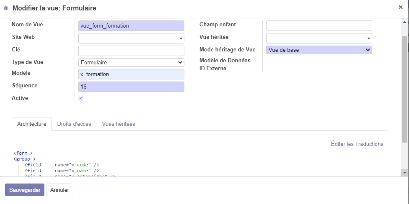Open the Vues héritées tab
Image resolution: width=409 pixels, height=204 pixels.
(x=118, y=124)
